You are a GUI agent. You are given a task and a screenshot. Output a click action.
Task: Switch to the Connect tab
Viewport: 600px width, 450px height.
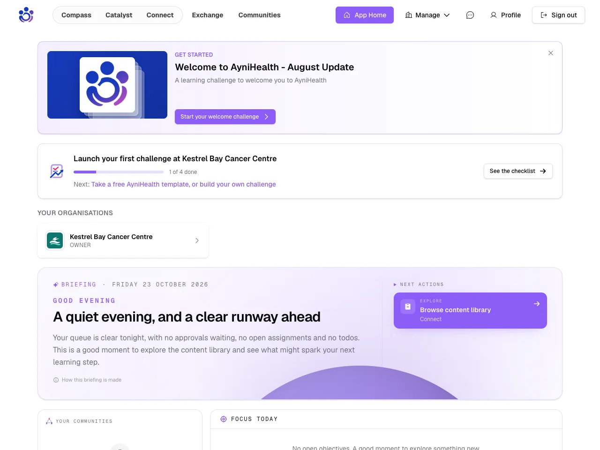(x=160, y=15)
